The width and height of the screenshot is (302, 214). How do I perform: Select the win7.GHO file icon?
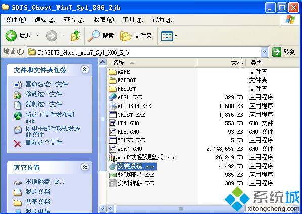[112, 149]
